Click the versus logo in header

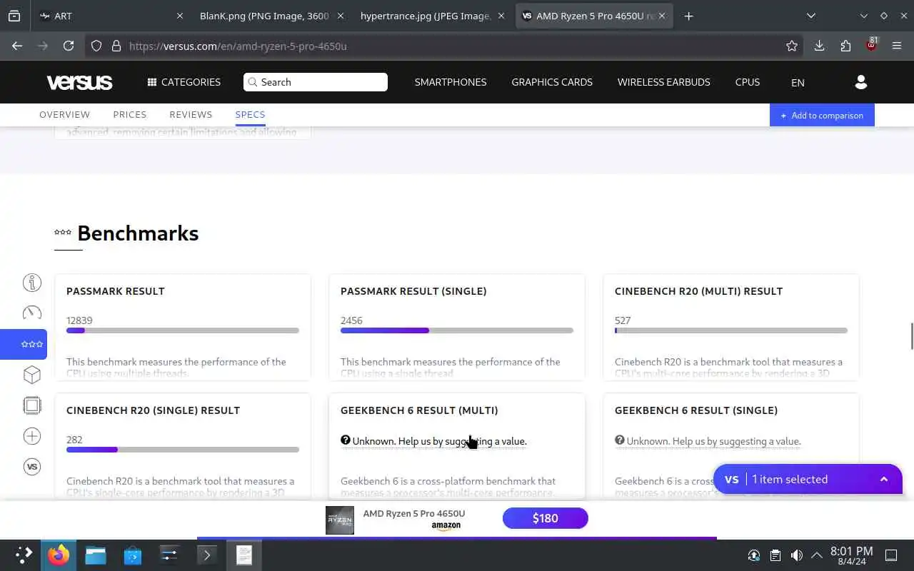[79, 82]
